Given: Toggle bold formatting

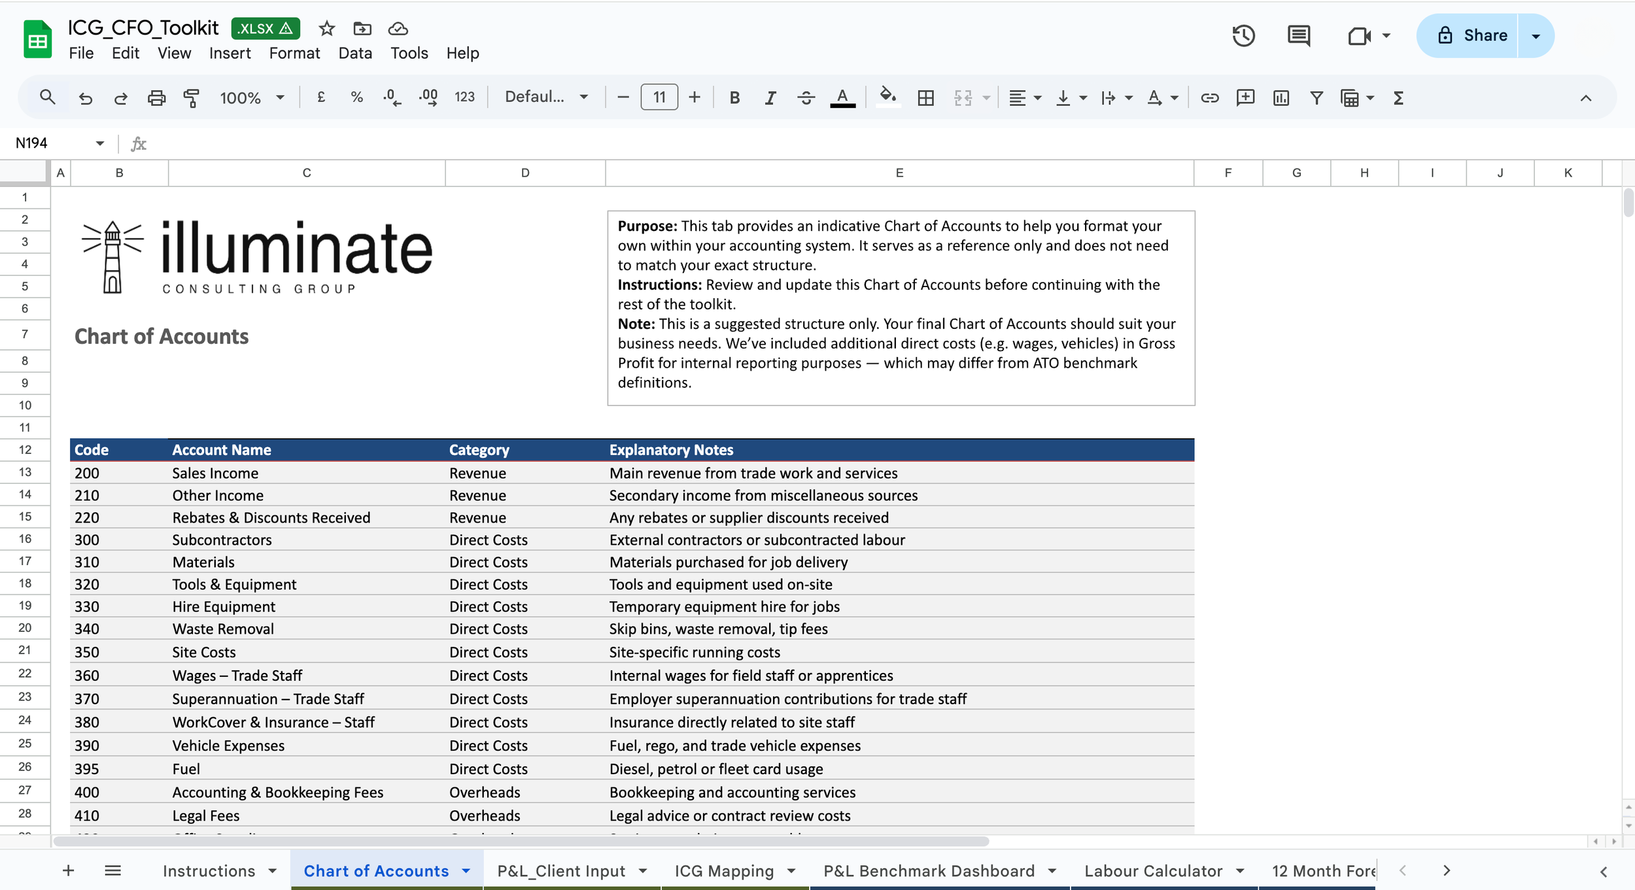Looking at the screenshot, I should pos(734,98).
